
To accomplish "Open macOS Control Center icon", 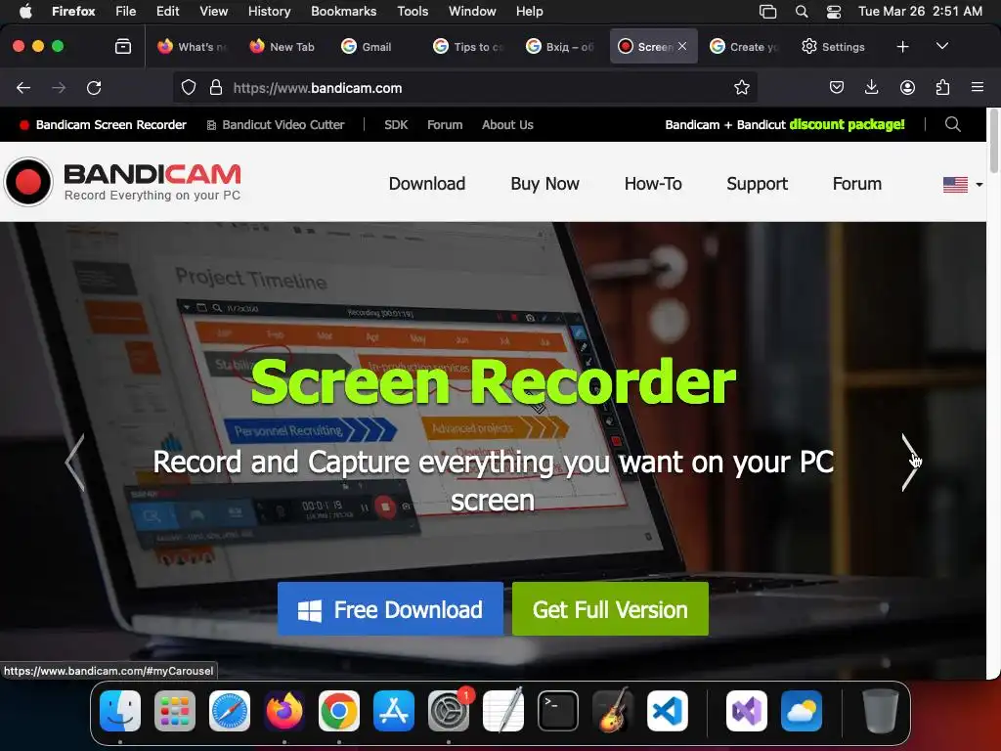I will pyautogui.click(x=834, y=12).
